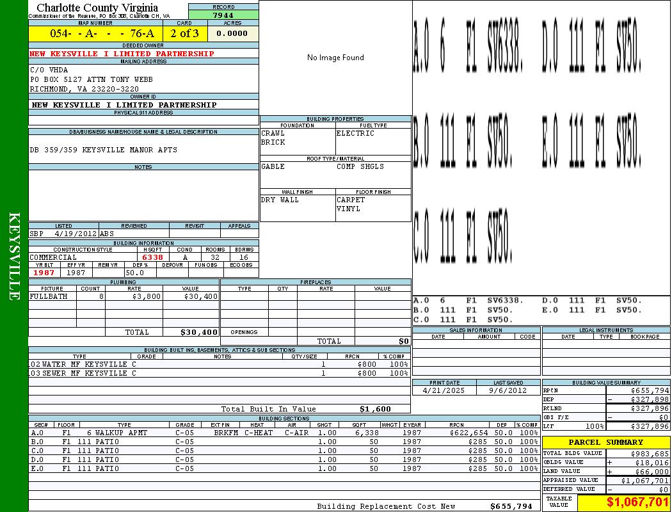Select Building Replacement Cost New $655,794
Viewport: 672px width, 512px height.
(511, 506)
